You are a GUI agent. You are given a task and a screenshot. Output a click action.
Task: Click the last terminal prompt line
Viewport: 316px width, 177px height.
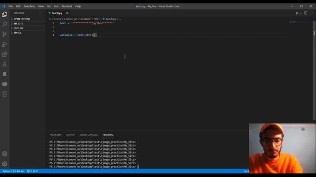[94, 167]
